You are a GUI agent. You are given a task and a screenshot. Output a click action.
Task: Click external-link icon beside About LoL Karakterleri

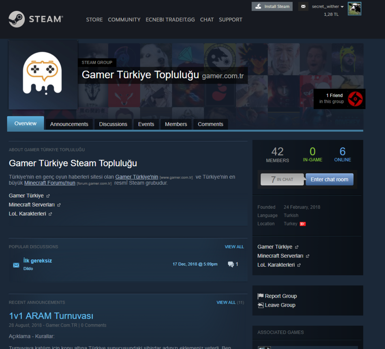point(50,214)
